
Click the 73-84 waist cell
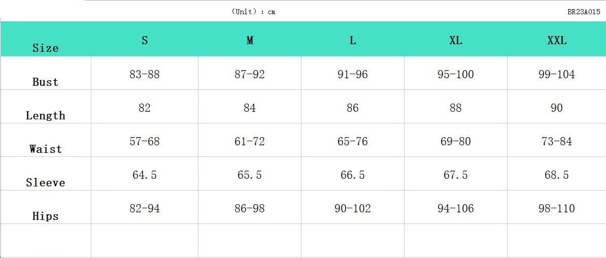tap(557, 141)
